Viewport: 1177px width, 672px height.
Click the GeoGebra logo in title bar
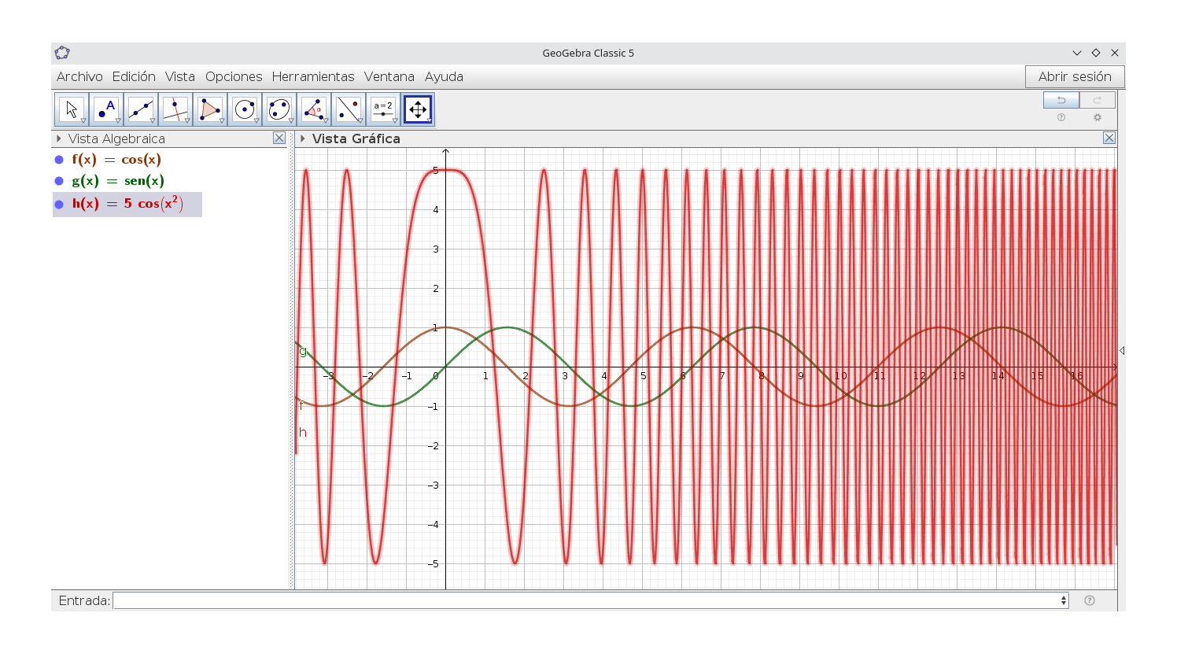click(x=62, y=53)
